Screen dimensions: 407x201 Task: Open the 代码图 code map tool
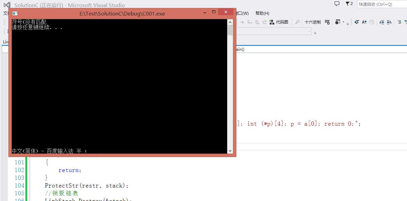click(x=279, y=22)
